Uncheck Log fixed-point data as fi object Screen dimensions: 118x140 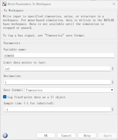tap(5, 97)
